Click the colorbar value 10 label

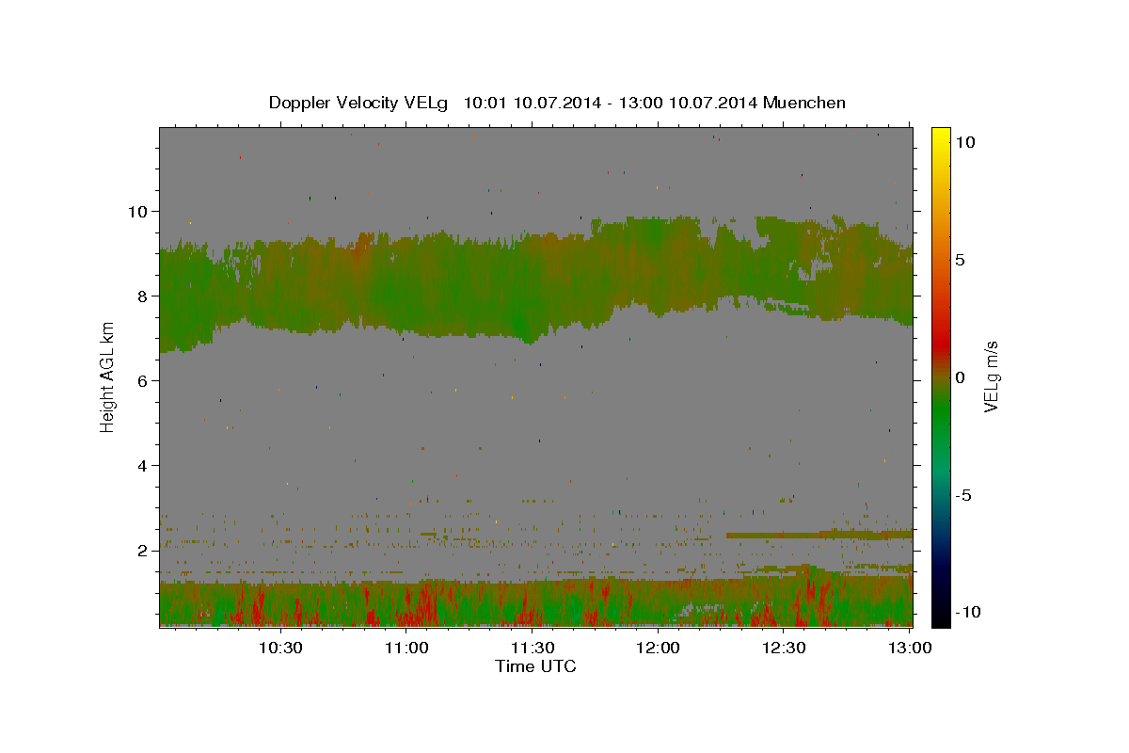964,141
